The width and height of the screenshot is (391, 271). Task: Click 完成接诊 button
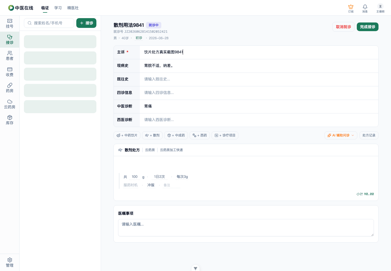click(x=368, y=27)
